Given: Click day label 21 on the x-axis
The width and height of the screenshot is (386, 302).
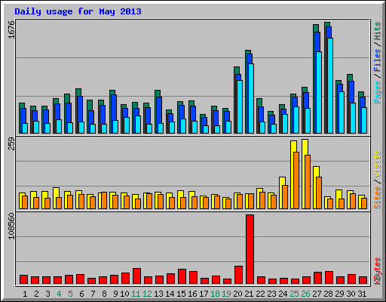Looking at the screenshot, I should [x=249, y=294].
